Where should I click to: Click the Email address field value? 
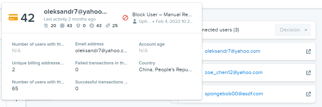click(101, 51)
